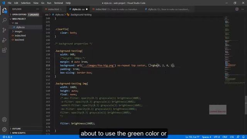Click the width: 90% declaration
The width and height of the screenshot is (247, 139).
68,54
